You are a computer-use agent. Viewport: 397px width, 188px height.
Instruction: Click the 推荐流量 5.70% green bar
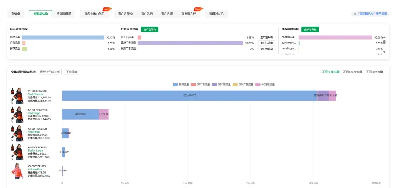click(25, 49)
